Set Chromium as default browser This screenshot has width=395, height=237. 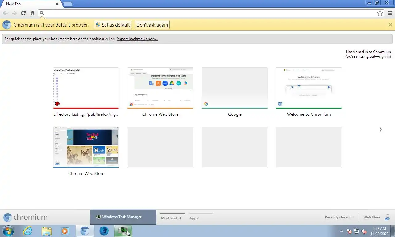click(x=112, y=25)
